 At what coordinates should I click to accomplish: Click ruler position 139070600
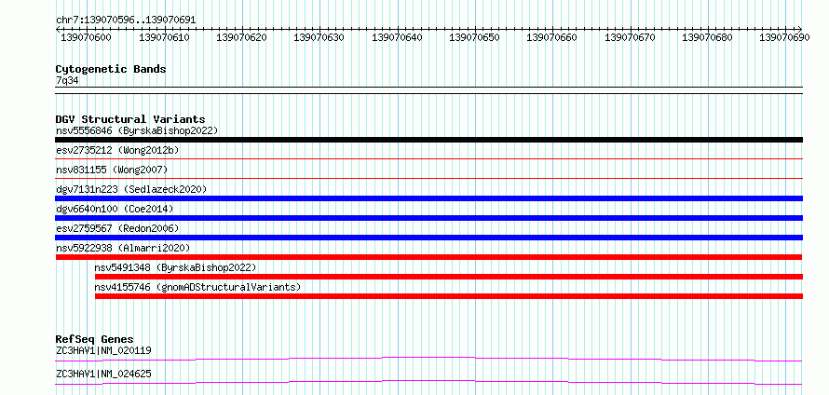(87, 37)
